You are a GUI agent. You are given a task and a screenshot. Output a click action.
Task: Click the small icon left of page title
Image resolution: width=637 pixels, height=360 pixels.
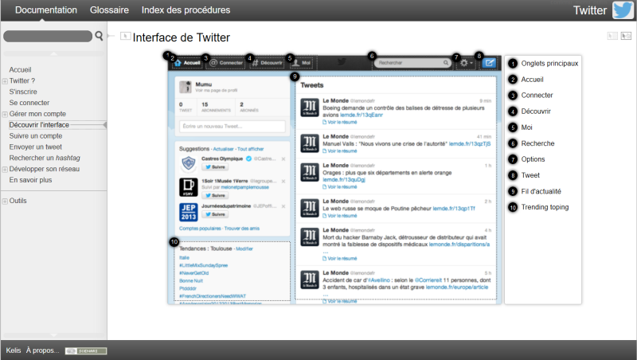point(125,36)
